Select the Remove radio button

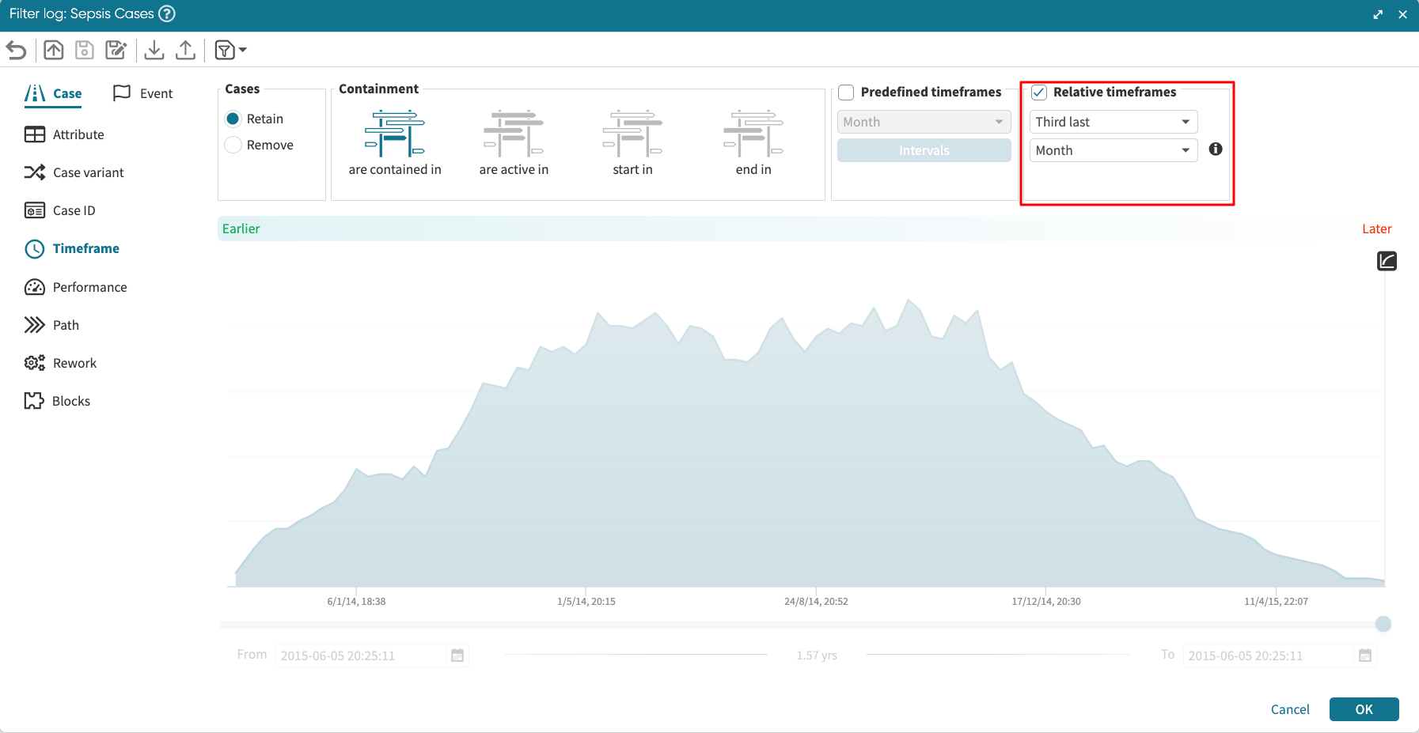tap(233, 145)
